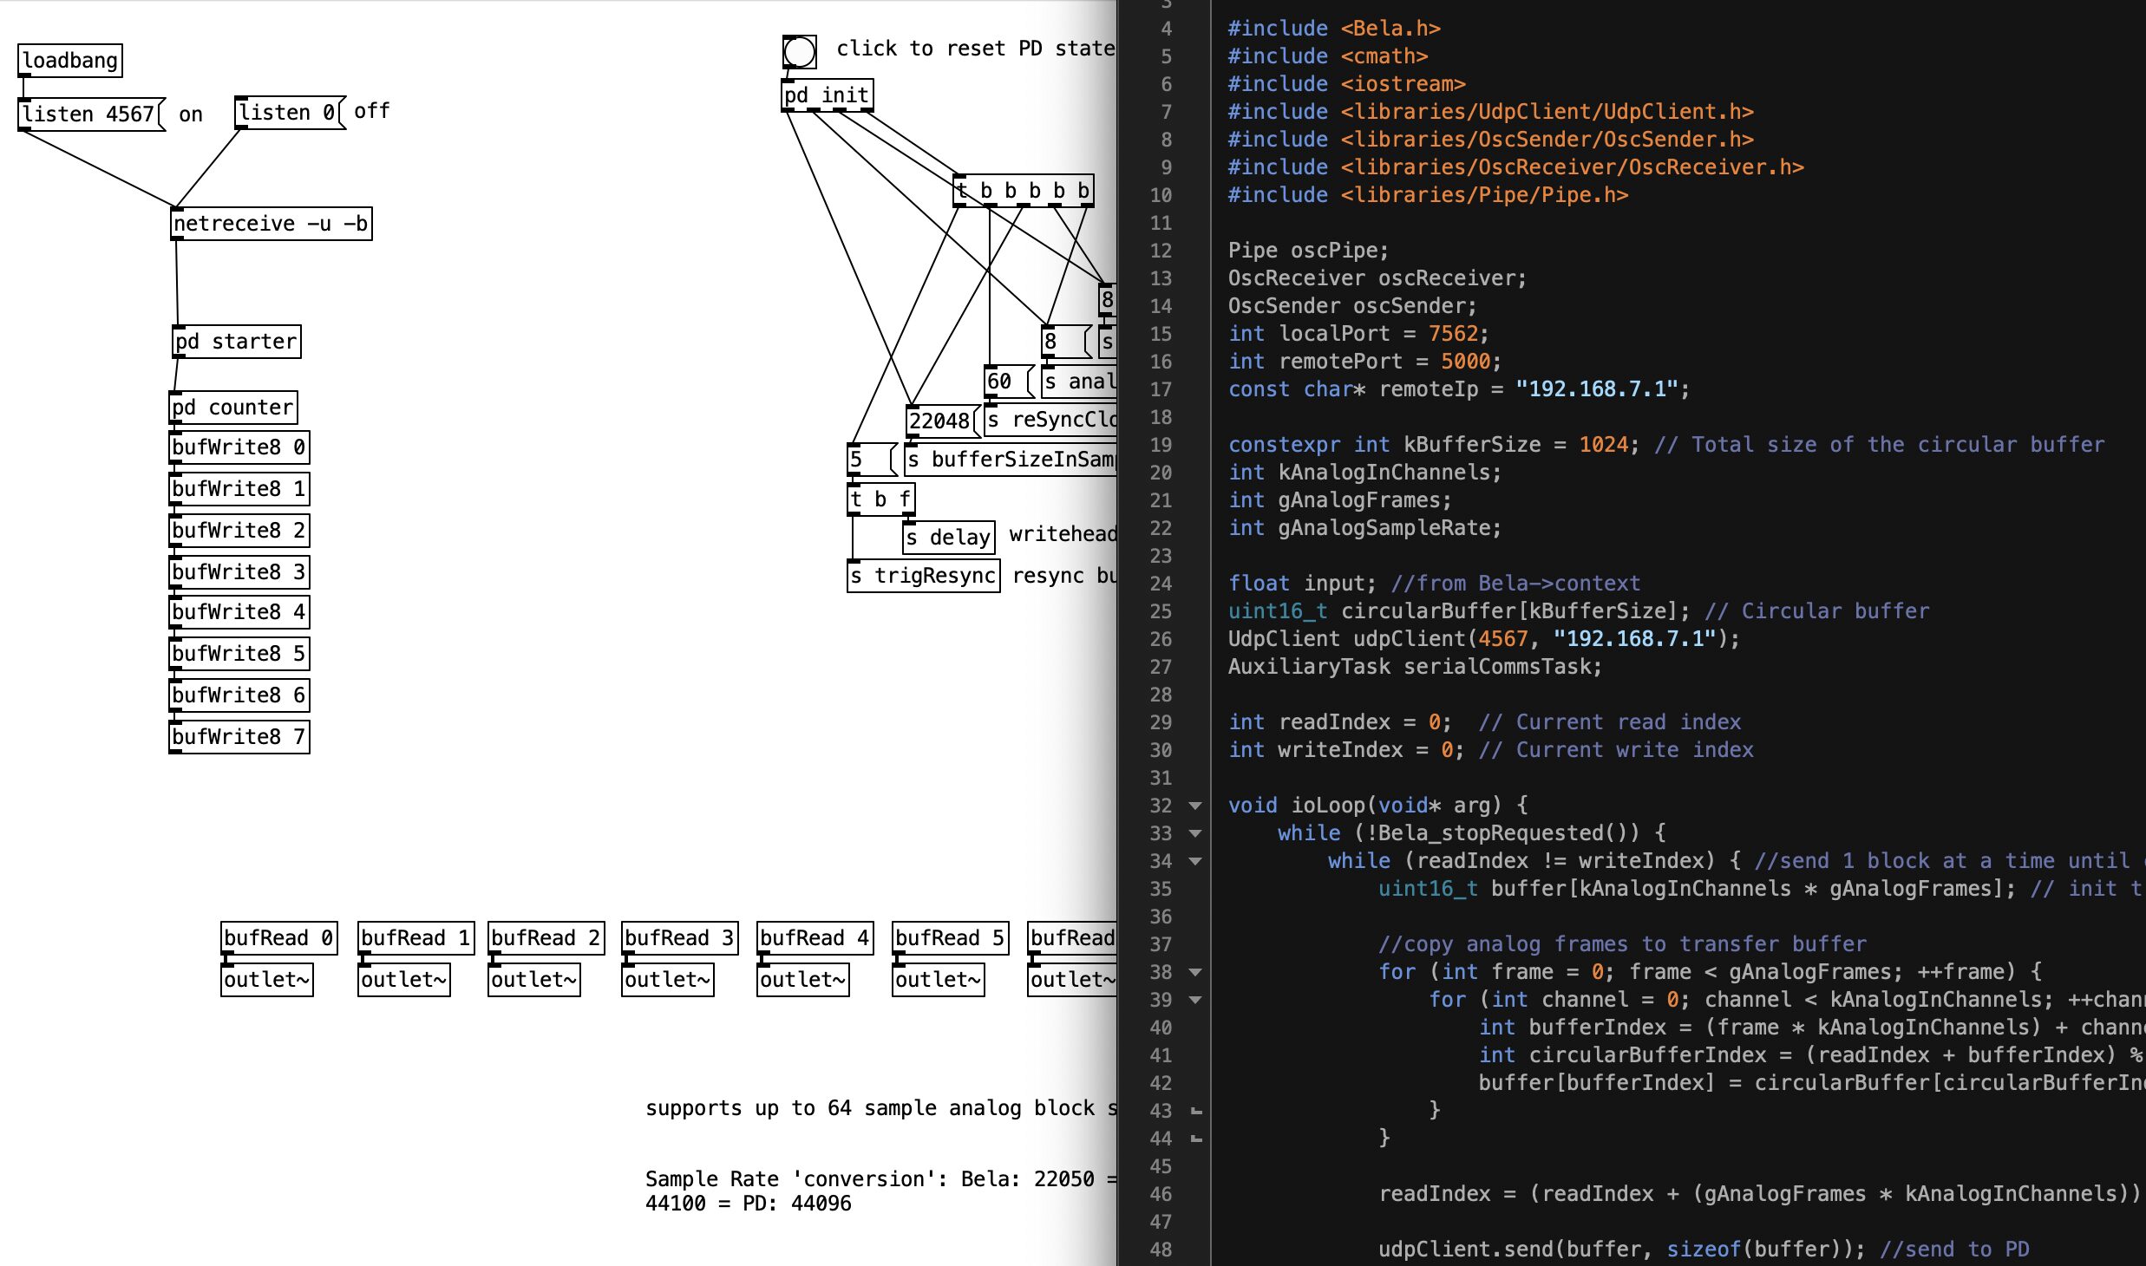Open the pd counter subpatch
Viewport: 2146px width, 1266px height.
(x=233, y=407)
